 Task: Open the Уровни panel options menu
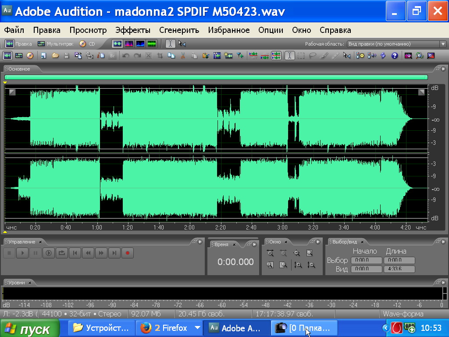443,283
